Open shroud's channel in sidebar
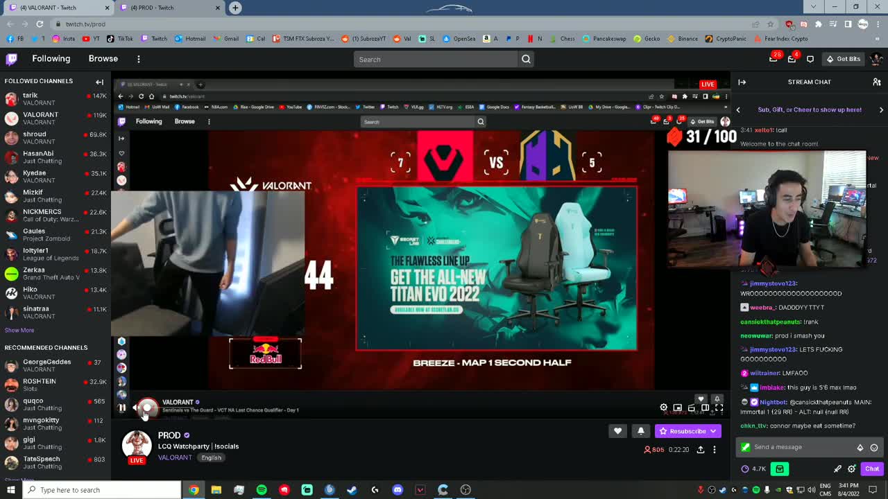Screen dimensions: 888x499 (x=55, y=138)
